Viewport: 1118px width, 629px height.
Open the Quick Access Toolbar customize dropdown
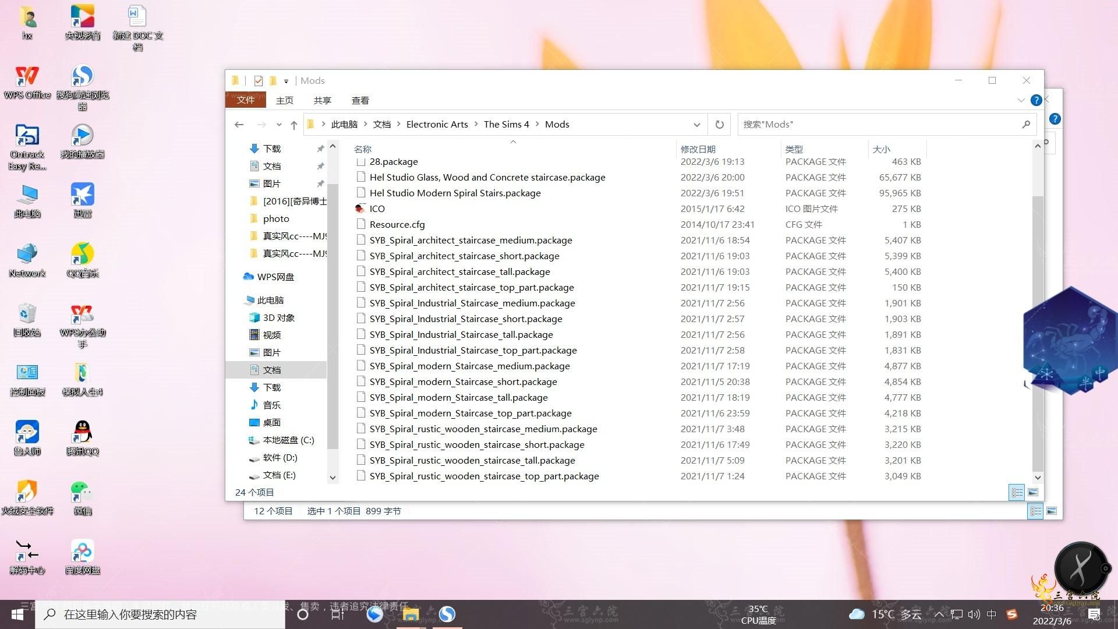pyautogui.click(x=286, y=81)
